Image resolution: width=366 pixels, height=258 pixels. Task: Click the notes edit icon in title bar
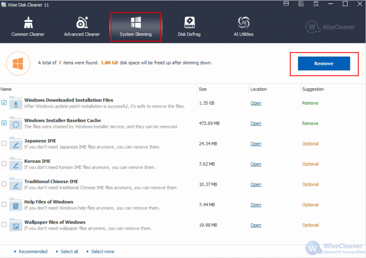(x=301, y=4)
